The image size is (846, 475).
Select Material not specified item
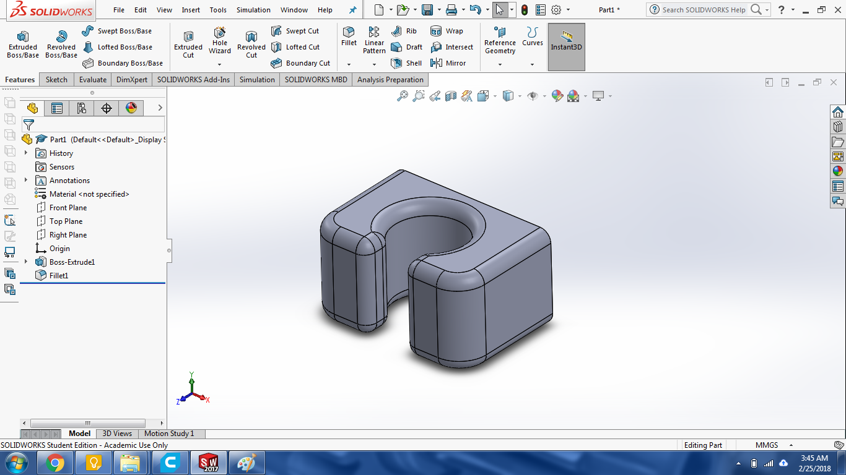(82, 194)
